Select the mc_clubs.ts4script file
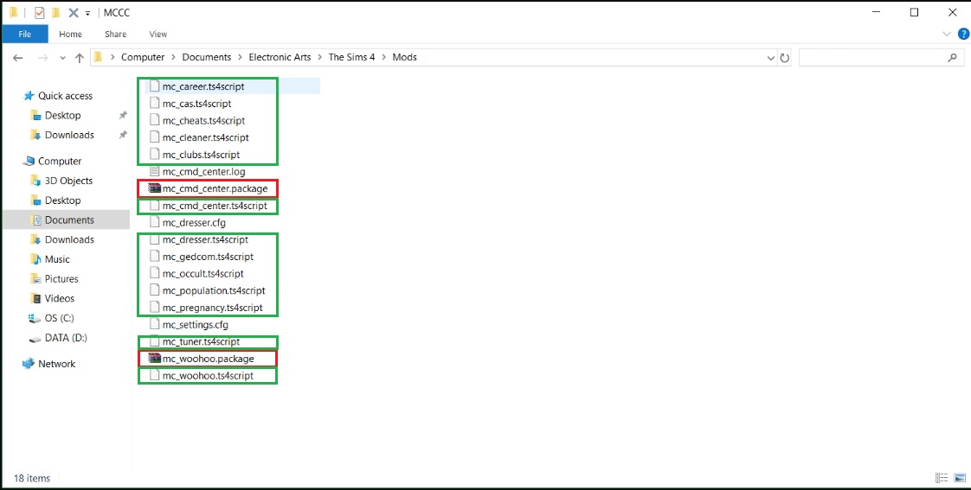Screen dimensions: 971x490 click(202, 155)
